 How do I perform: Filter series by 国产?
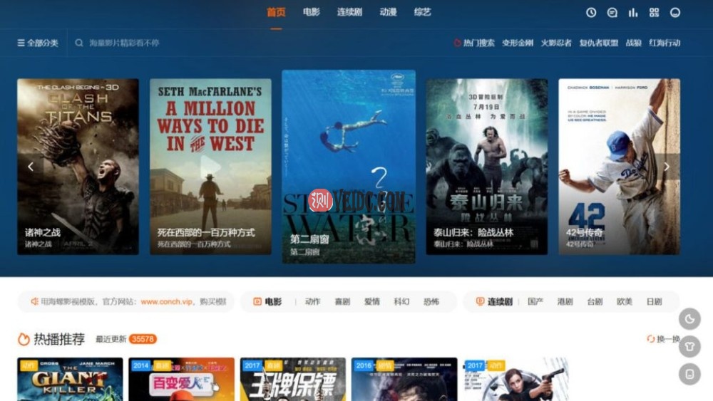(x=535, y=301)
